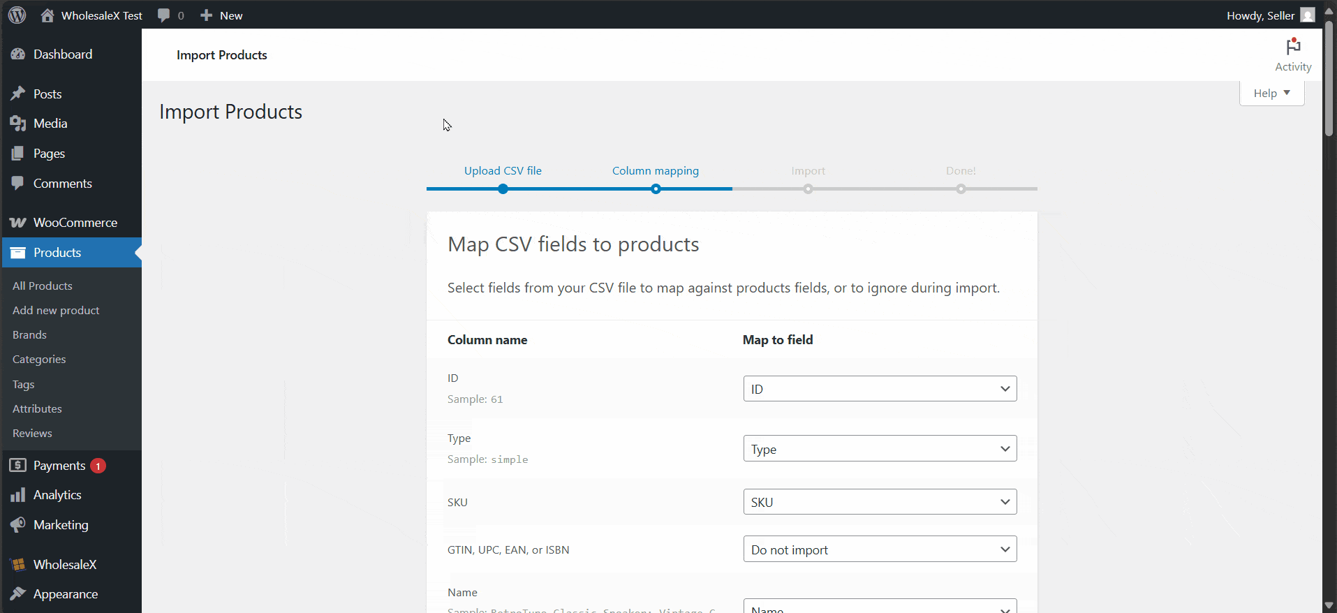Click the Payments dollar icon
The height and width of the screenshot is (613, 1337).
[18, 465]
